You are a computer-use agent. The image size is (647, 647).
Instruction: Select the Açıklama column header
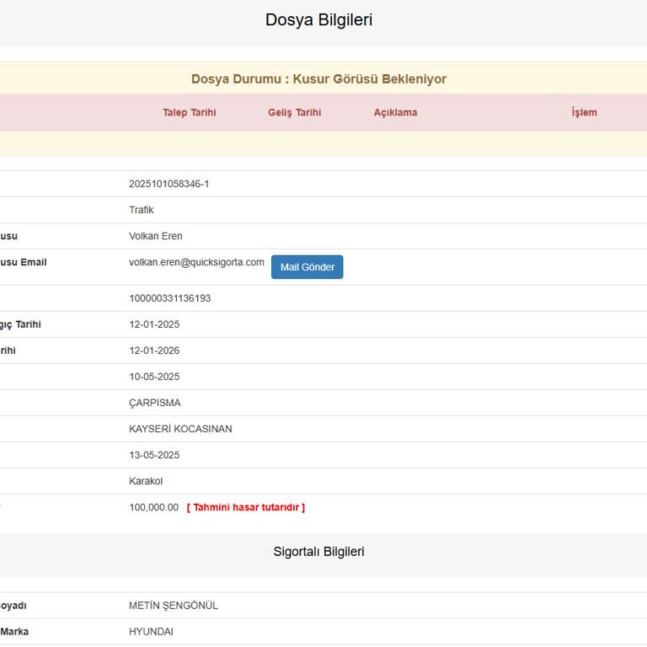point(395,113)
